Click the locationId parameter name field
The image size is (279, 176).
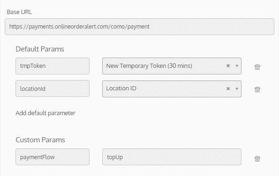point(53,88)
